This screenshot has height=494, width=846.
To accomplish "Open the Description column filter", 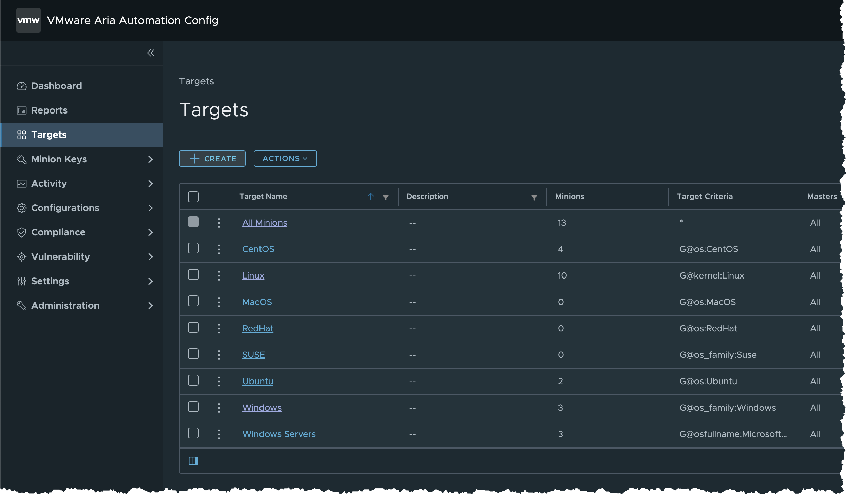I will pyautogui.click(x=534, y=198).
